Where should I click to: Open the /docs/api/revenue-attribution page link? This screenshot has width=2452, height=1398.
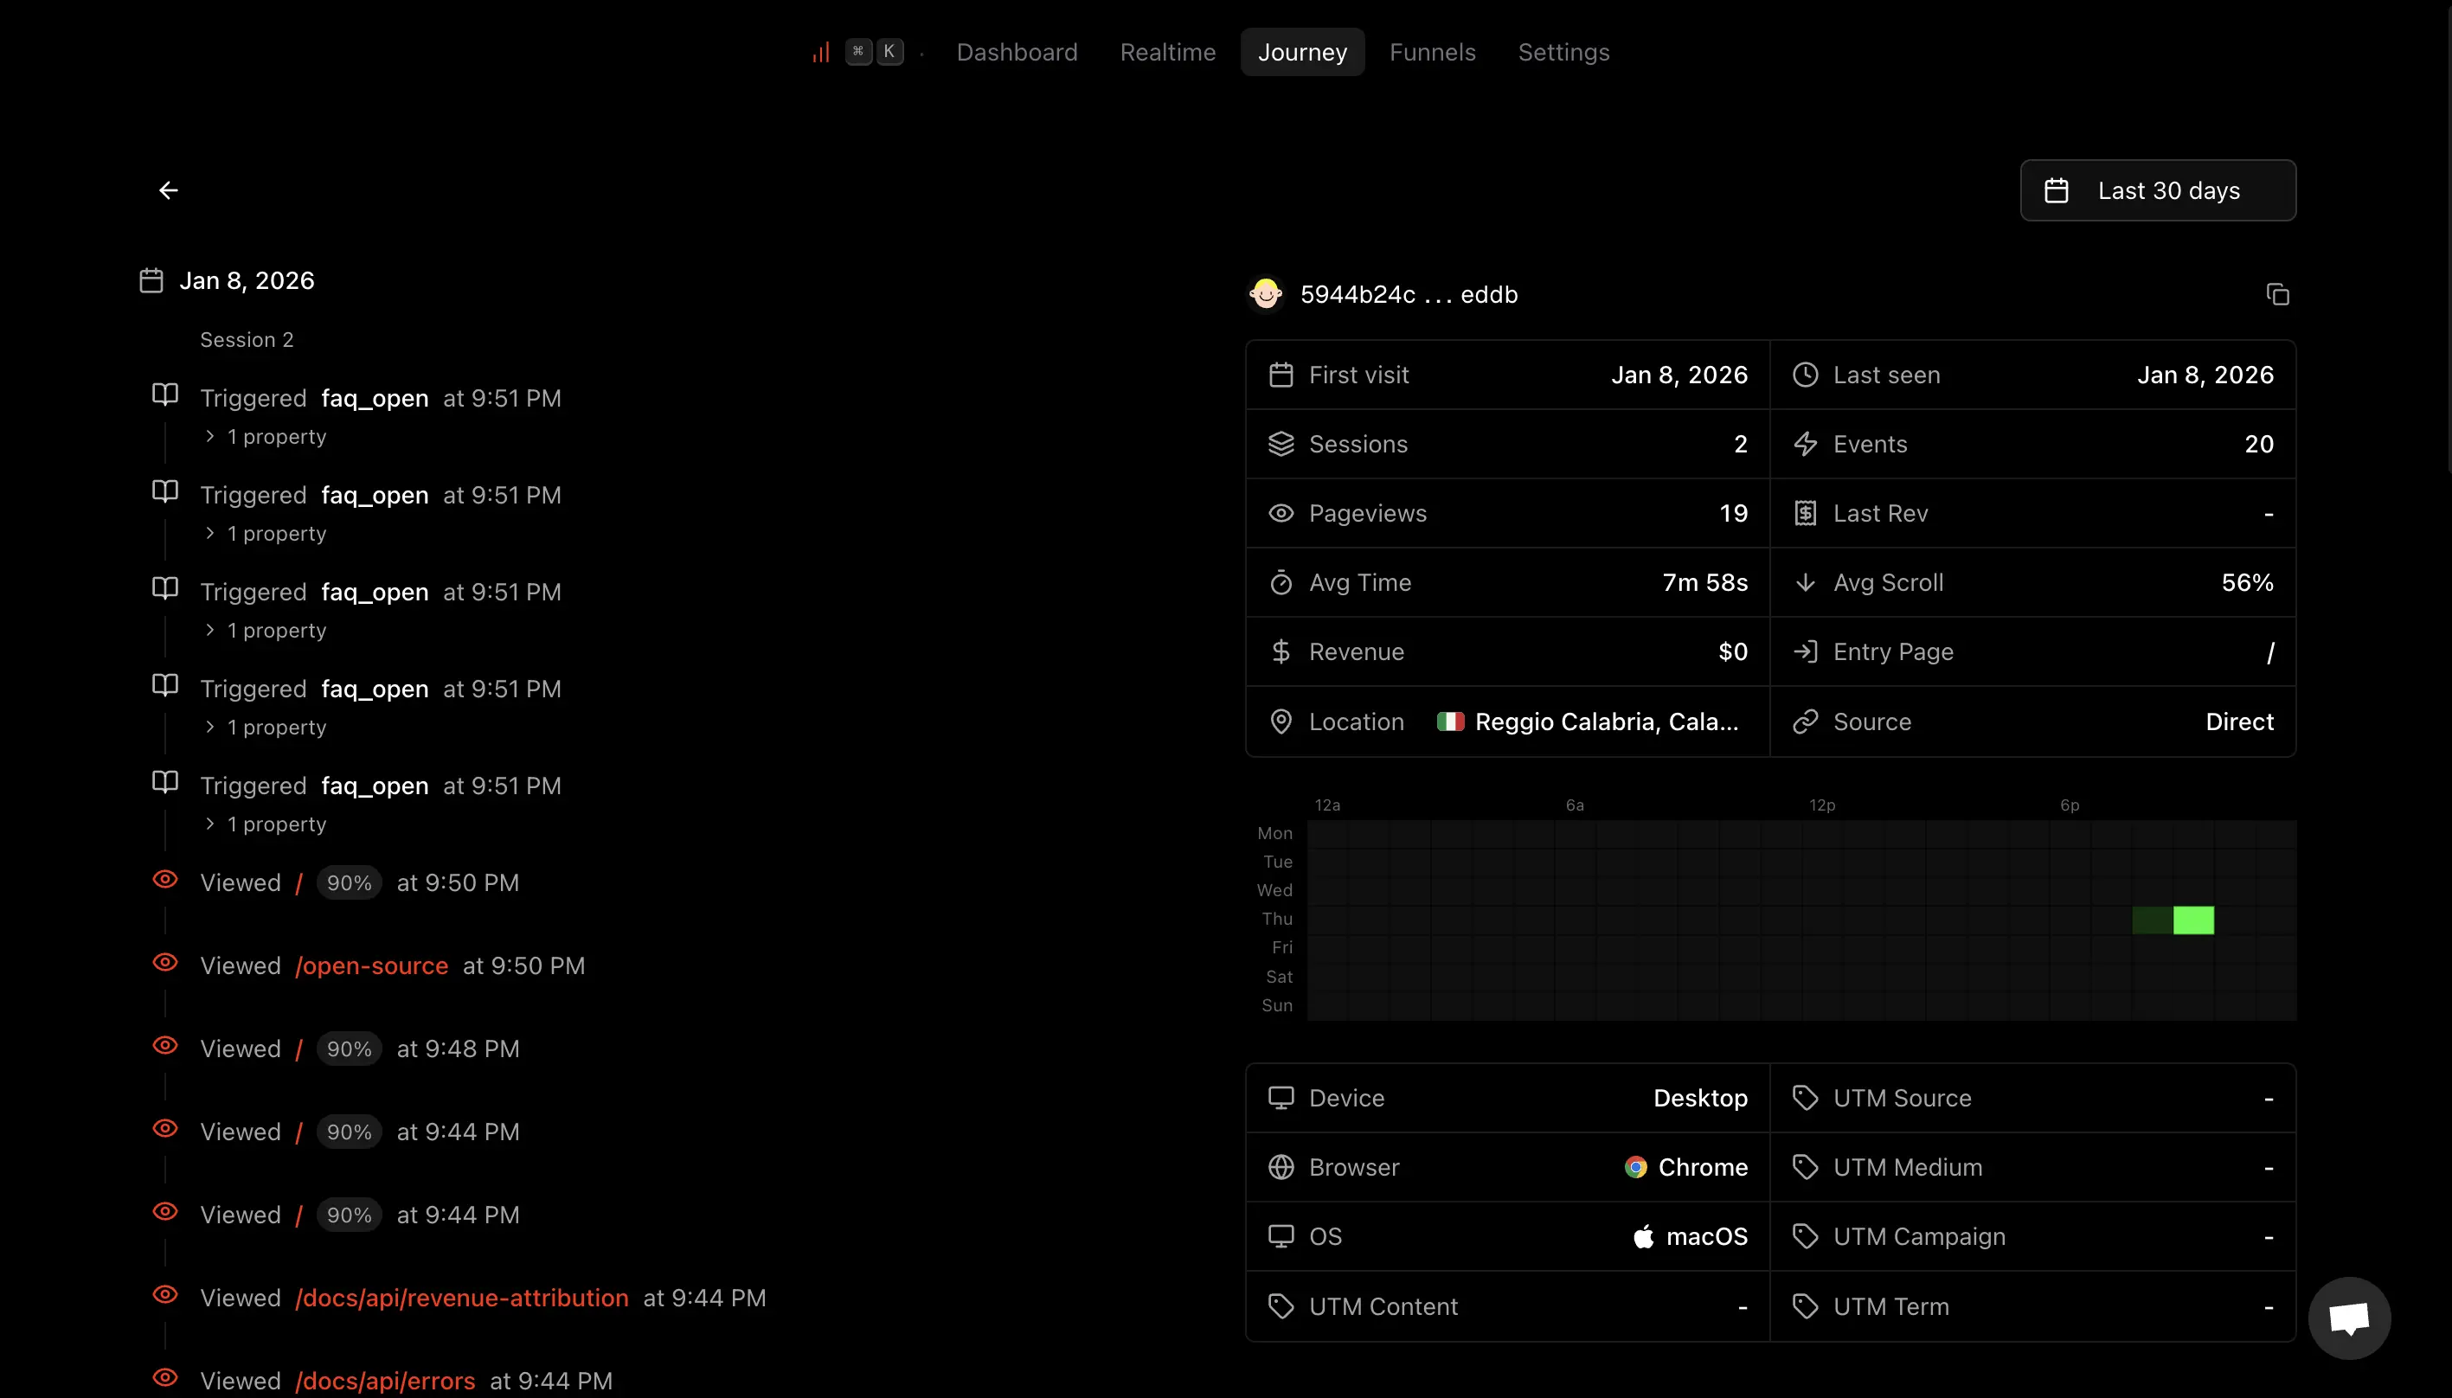tap(462, 1296)
